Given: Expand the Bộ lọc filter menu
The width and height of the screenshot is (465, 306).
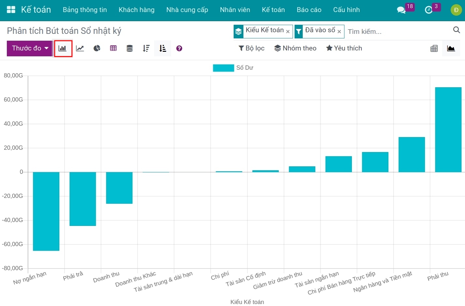Looking at the screenshot, I should click(252, 49).
